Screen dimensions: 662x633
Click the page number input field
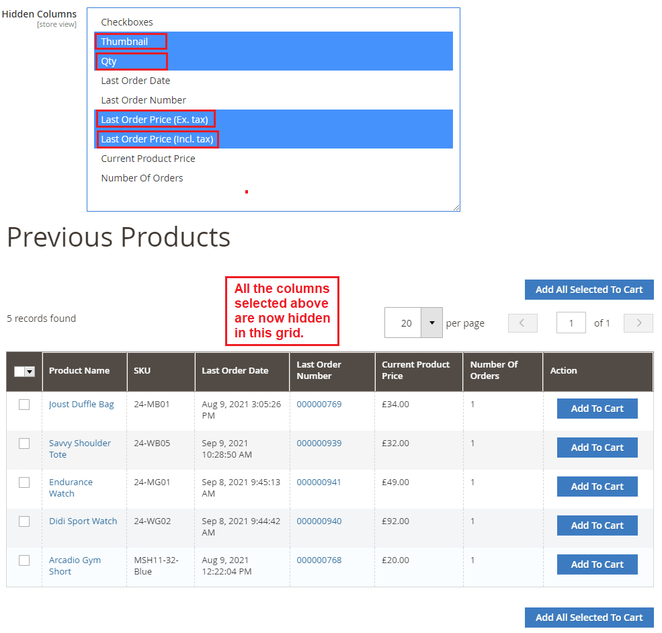tap(571, 323)
